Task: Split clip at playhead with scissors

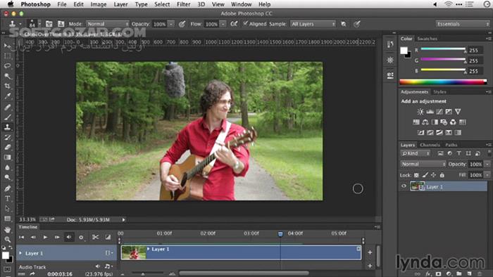Action: [95, 237]
